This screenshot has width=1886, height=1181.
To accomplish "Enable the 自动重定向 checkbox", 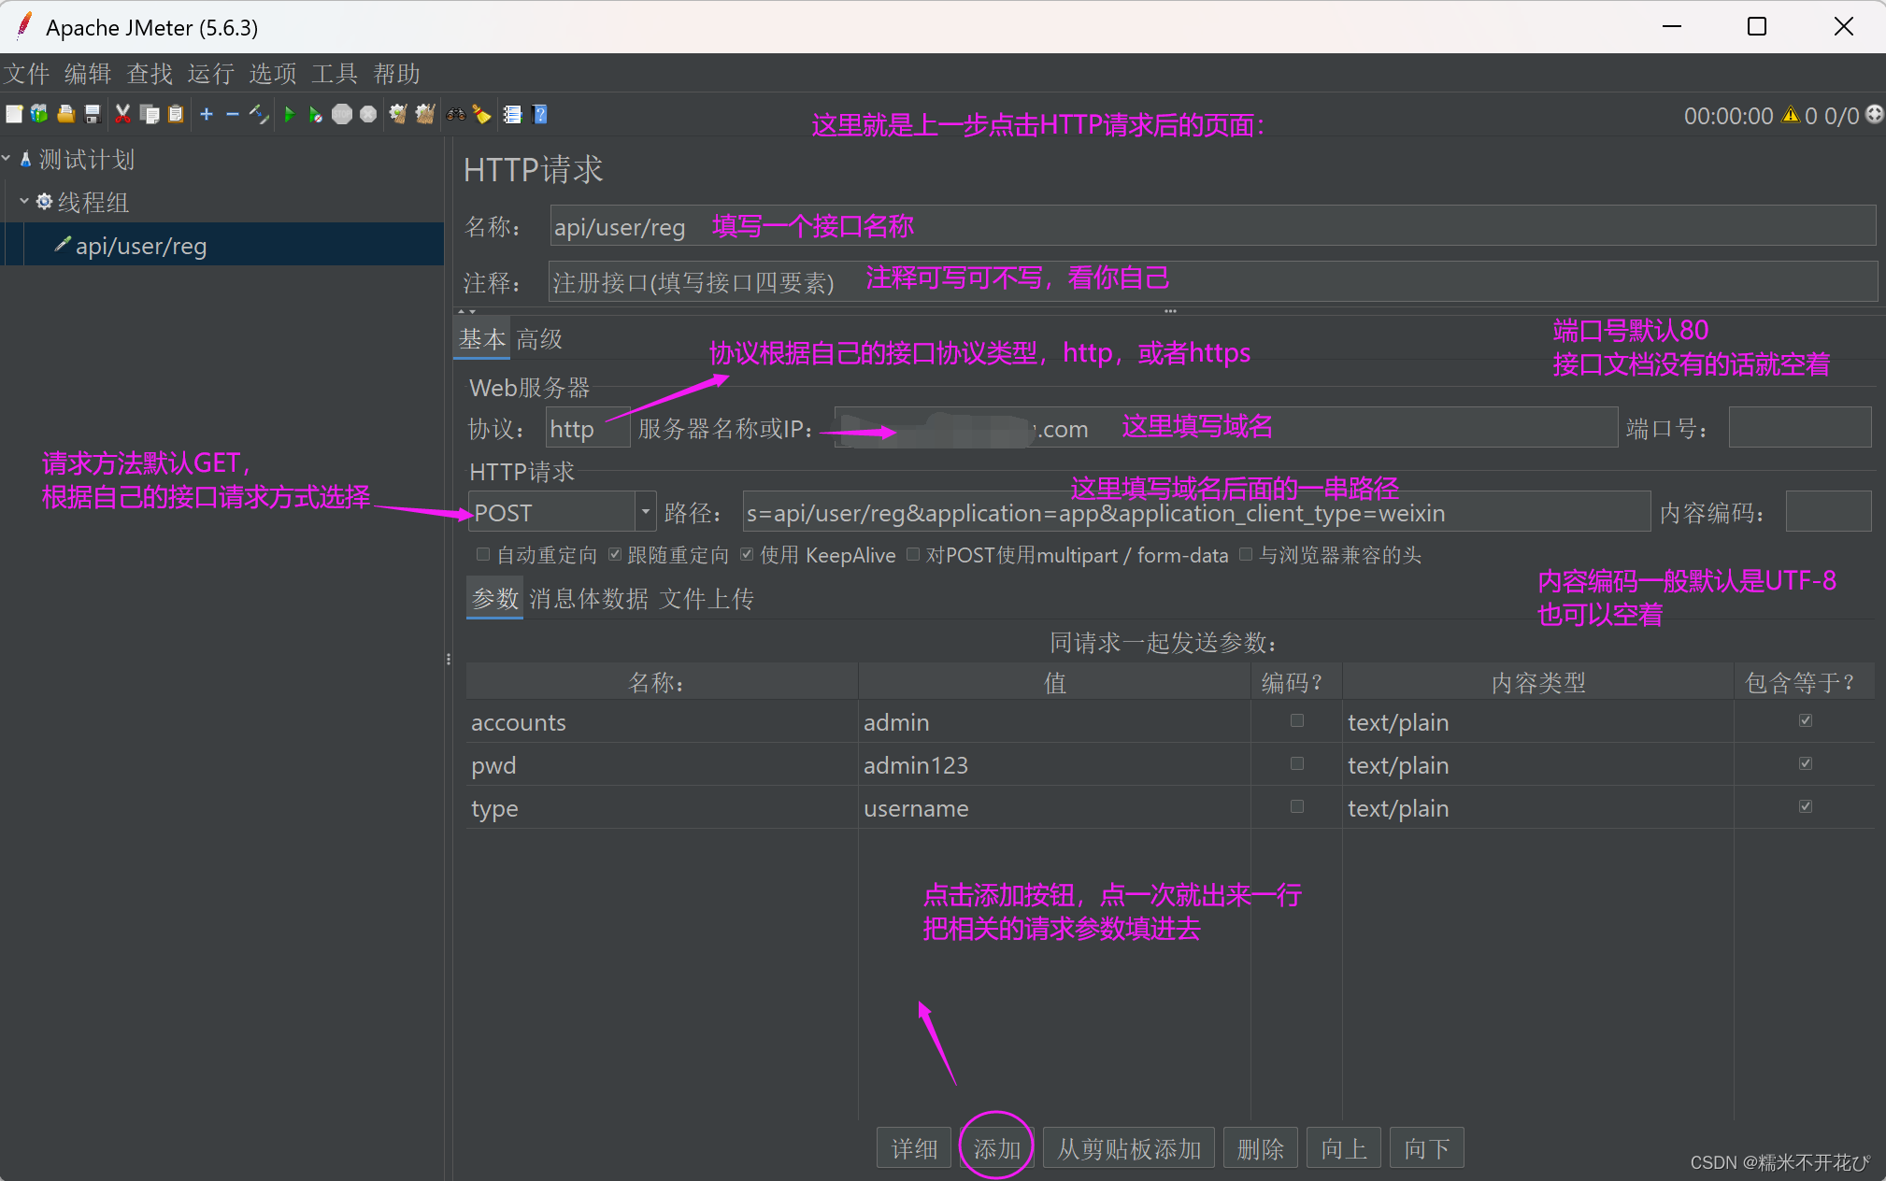I will coord(482,555).
